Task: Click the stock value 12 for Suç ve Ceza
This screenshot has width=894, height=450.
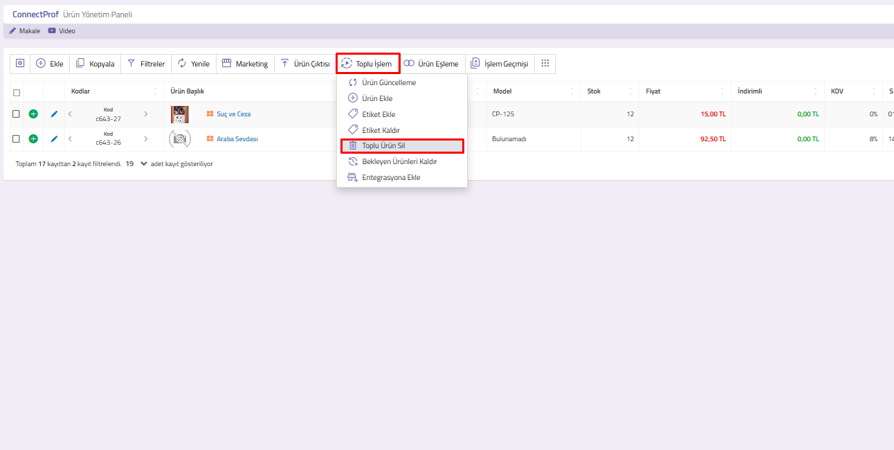Action: pos(630,114)
